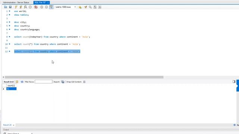The image size is (239, 134).
Task: Open the find magnifier in the editor
Action: (90, 7)
